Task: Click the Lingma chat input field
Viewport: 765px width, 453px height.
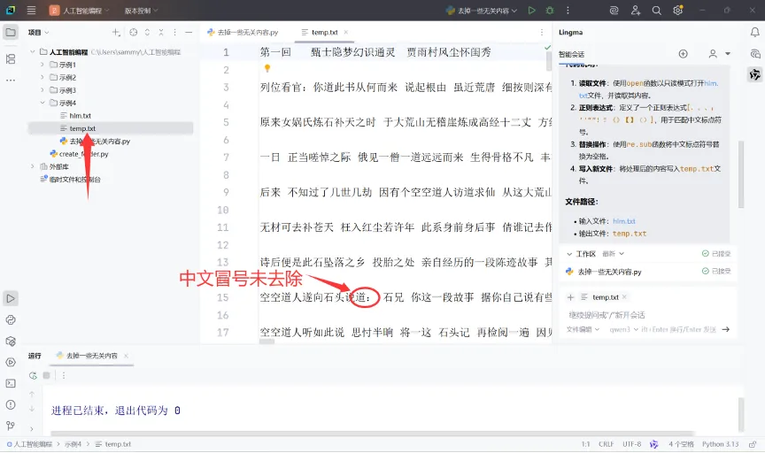Action: point(646,315)
